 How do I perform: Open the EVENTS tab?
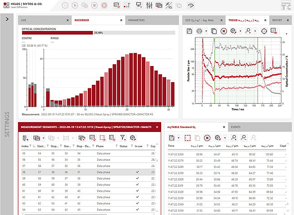tap(235, 127)
